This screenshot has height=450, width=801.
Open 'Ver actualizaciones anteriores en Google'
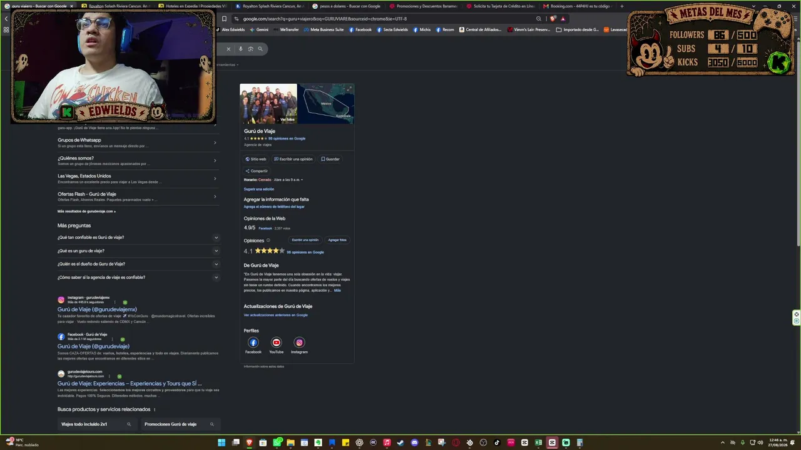pyautogui.click(x=276, y=315)
